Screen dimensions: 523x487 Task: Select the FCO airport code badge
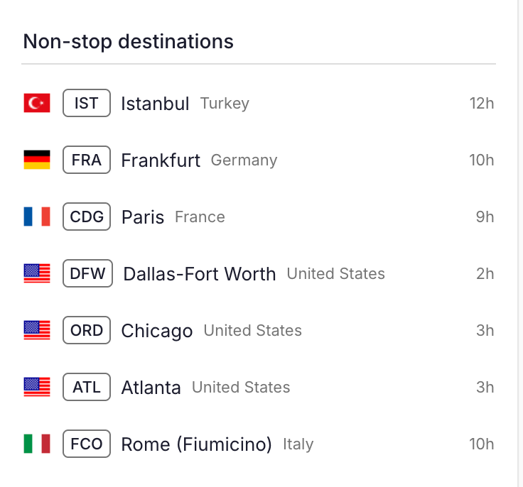click(x=87, y=444)
